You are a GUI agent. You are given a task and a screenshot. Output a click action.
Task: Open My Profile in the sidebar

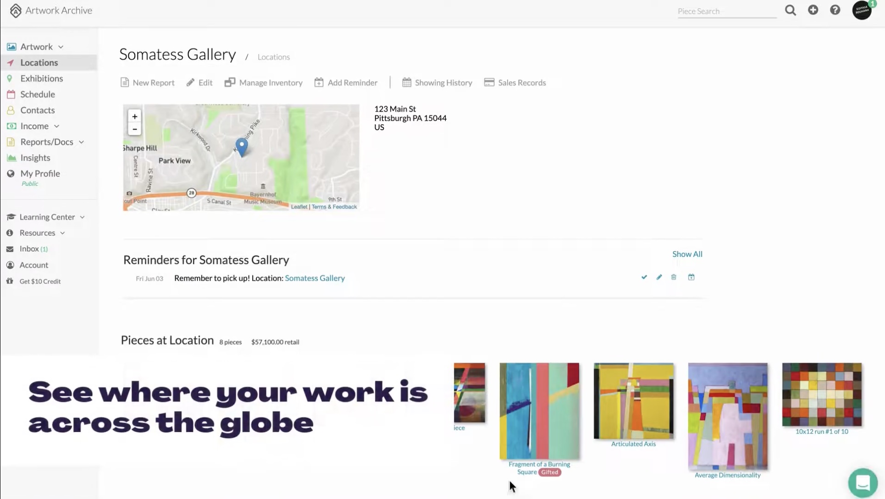point(40,174)
